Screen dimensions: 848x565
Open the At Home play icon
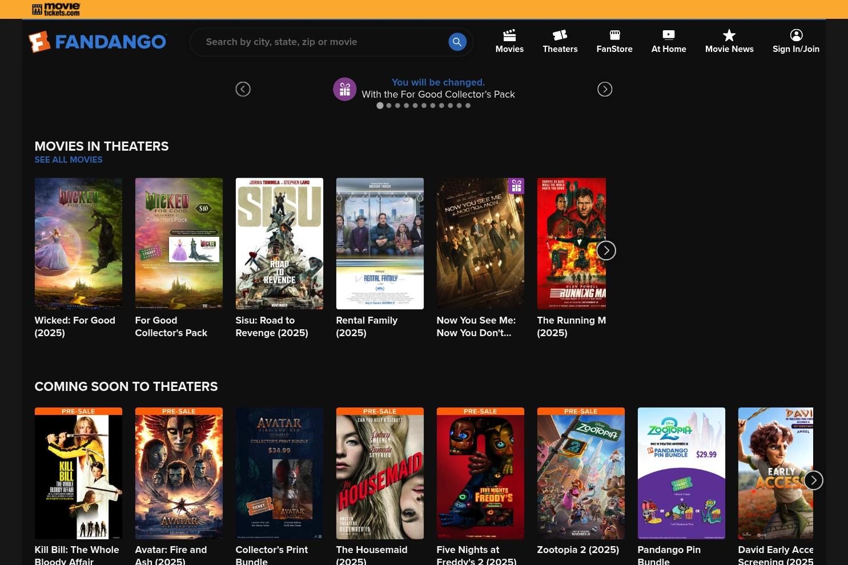tap(669, 35)
